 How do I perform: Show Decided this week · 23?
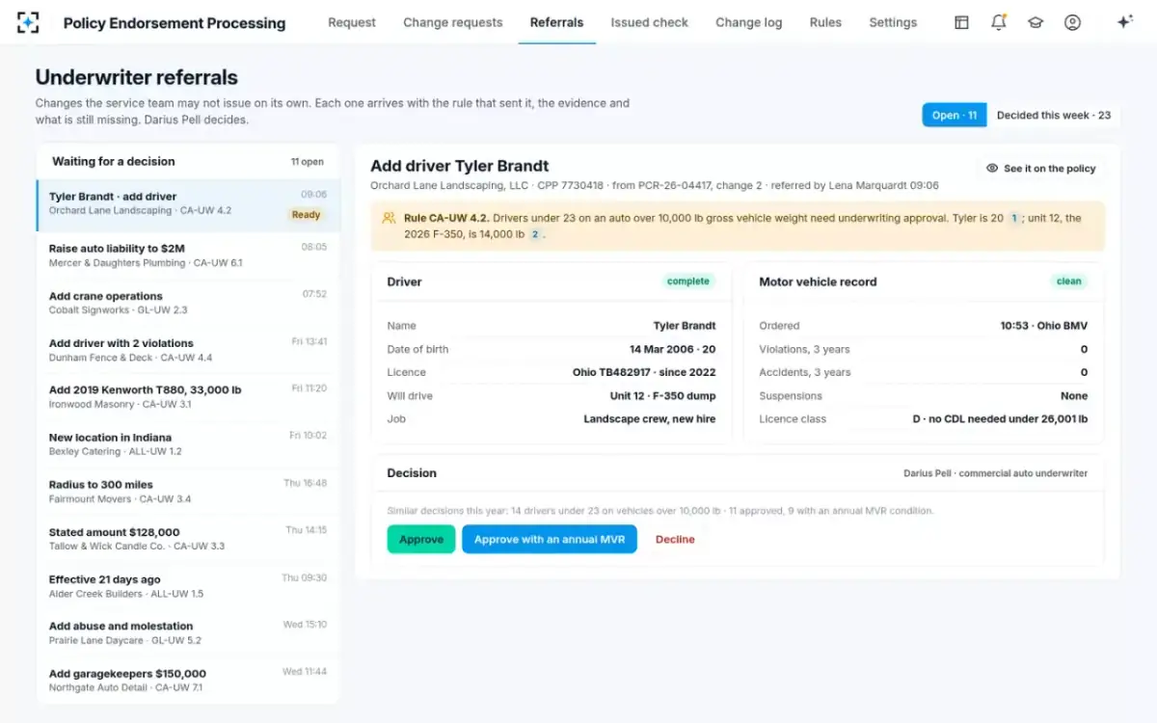tap(1054, 115)
